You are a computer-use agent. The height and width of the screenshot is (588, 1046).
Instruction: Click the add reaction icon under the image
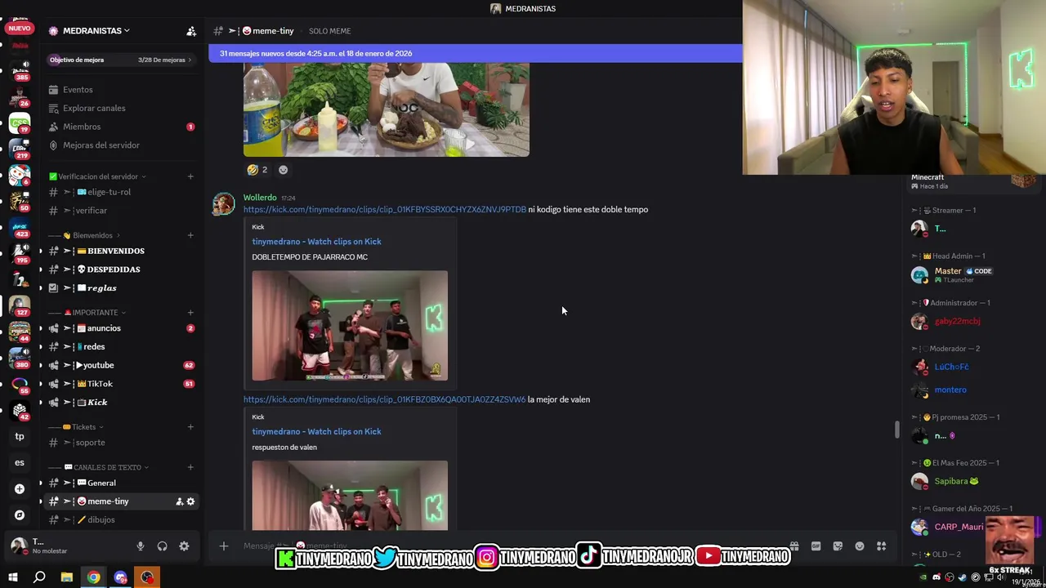(284, 170)
